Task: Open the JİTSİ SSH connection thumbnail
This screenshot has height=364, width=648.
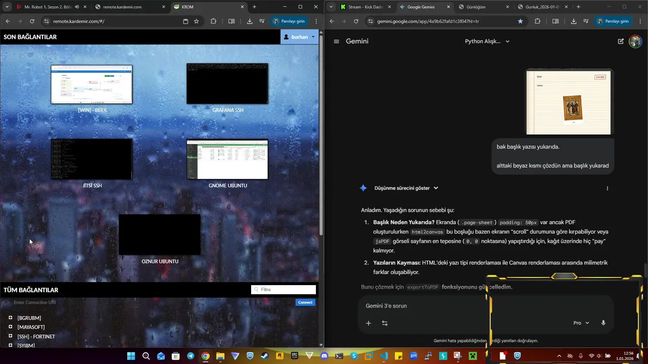Action: 92,159
